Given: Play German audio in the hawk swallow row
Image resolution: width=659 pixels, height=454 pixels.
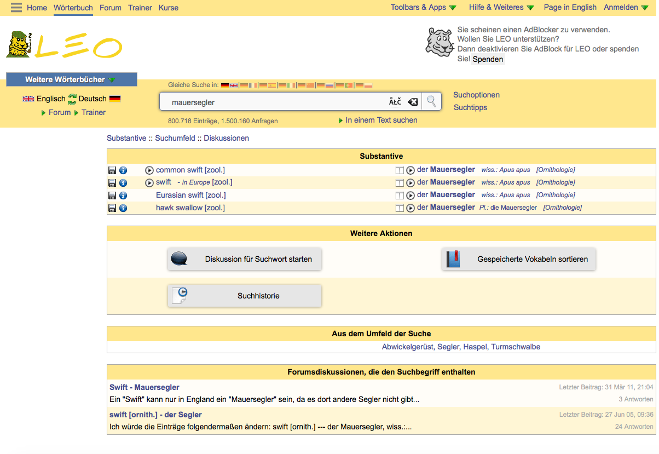Looking at the screenshot, I should click(411, 208).
